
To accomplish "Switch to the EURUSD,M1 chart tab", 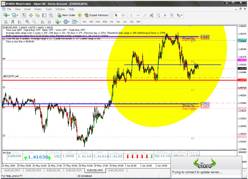I will (54, 170).
